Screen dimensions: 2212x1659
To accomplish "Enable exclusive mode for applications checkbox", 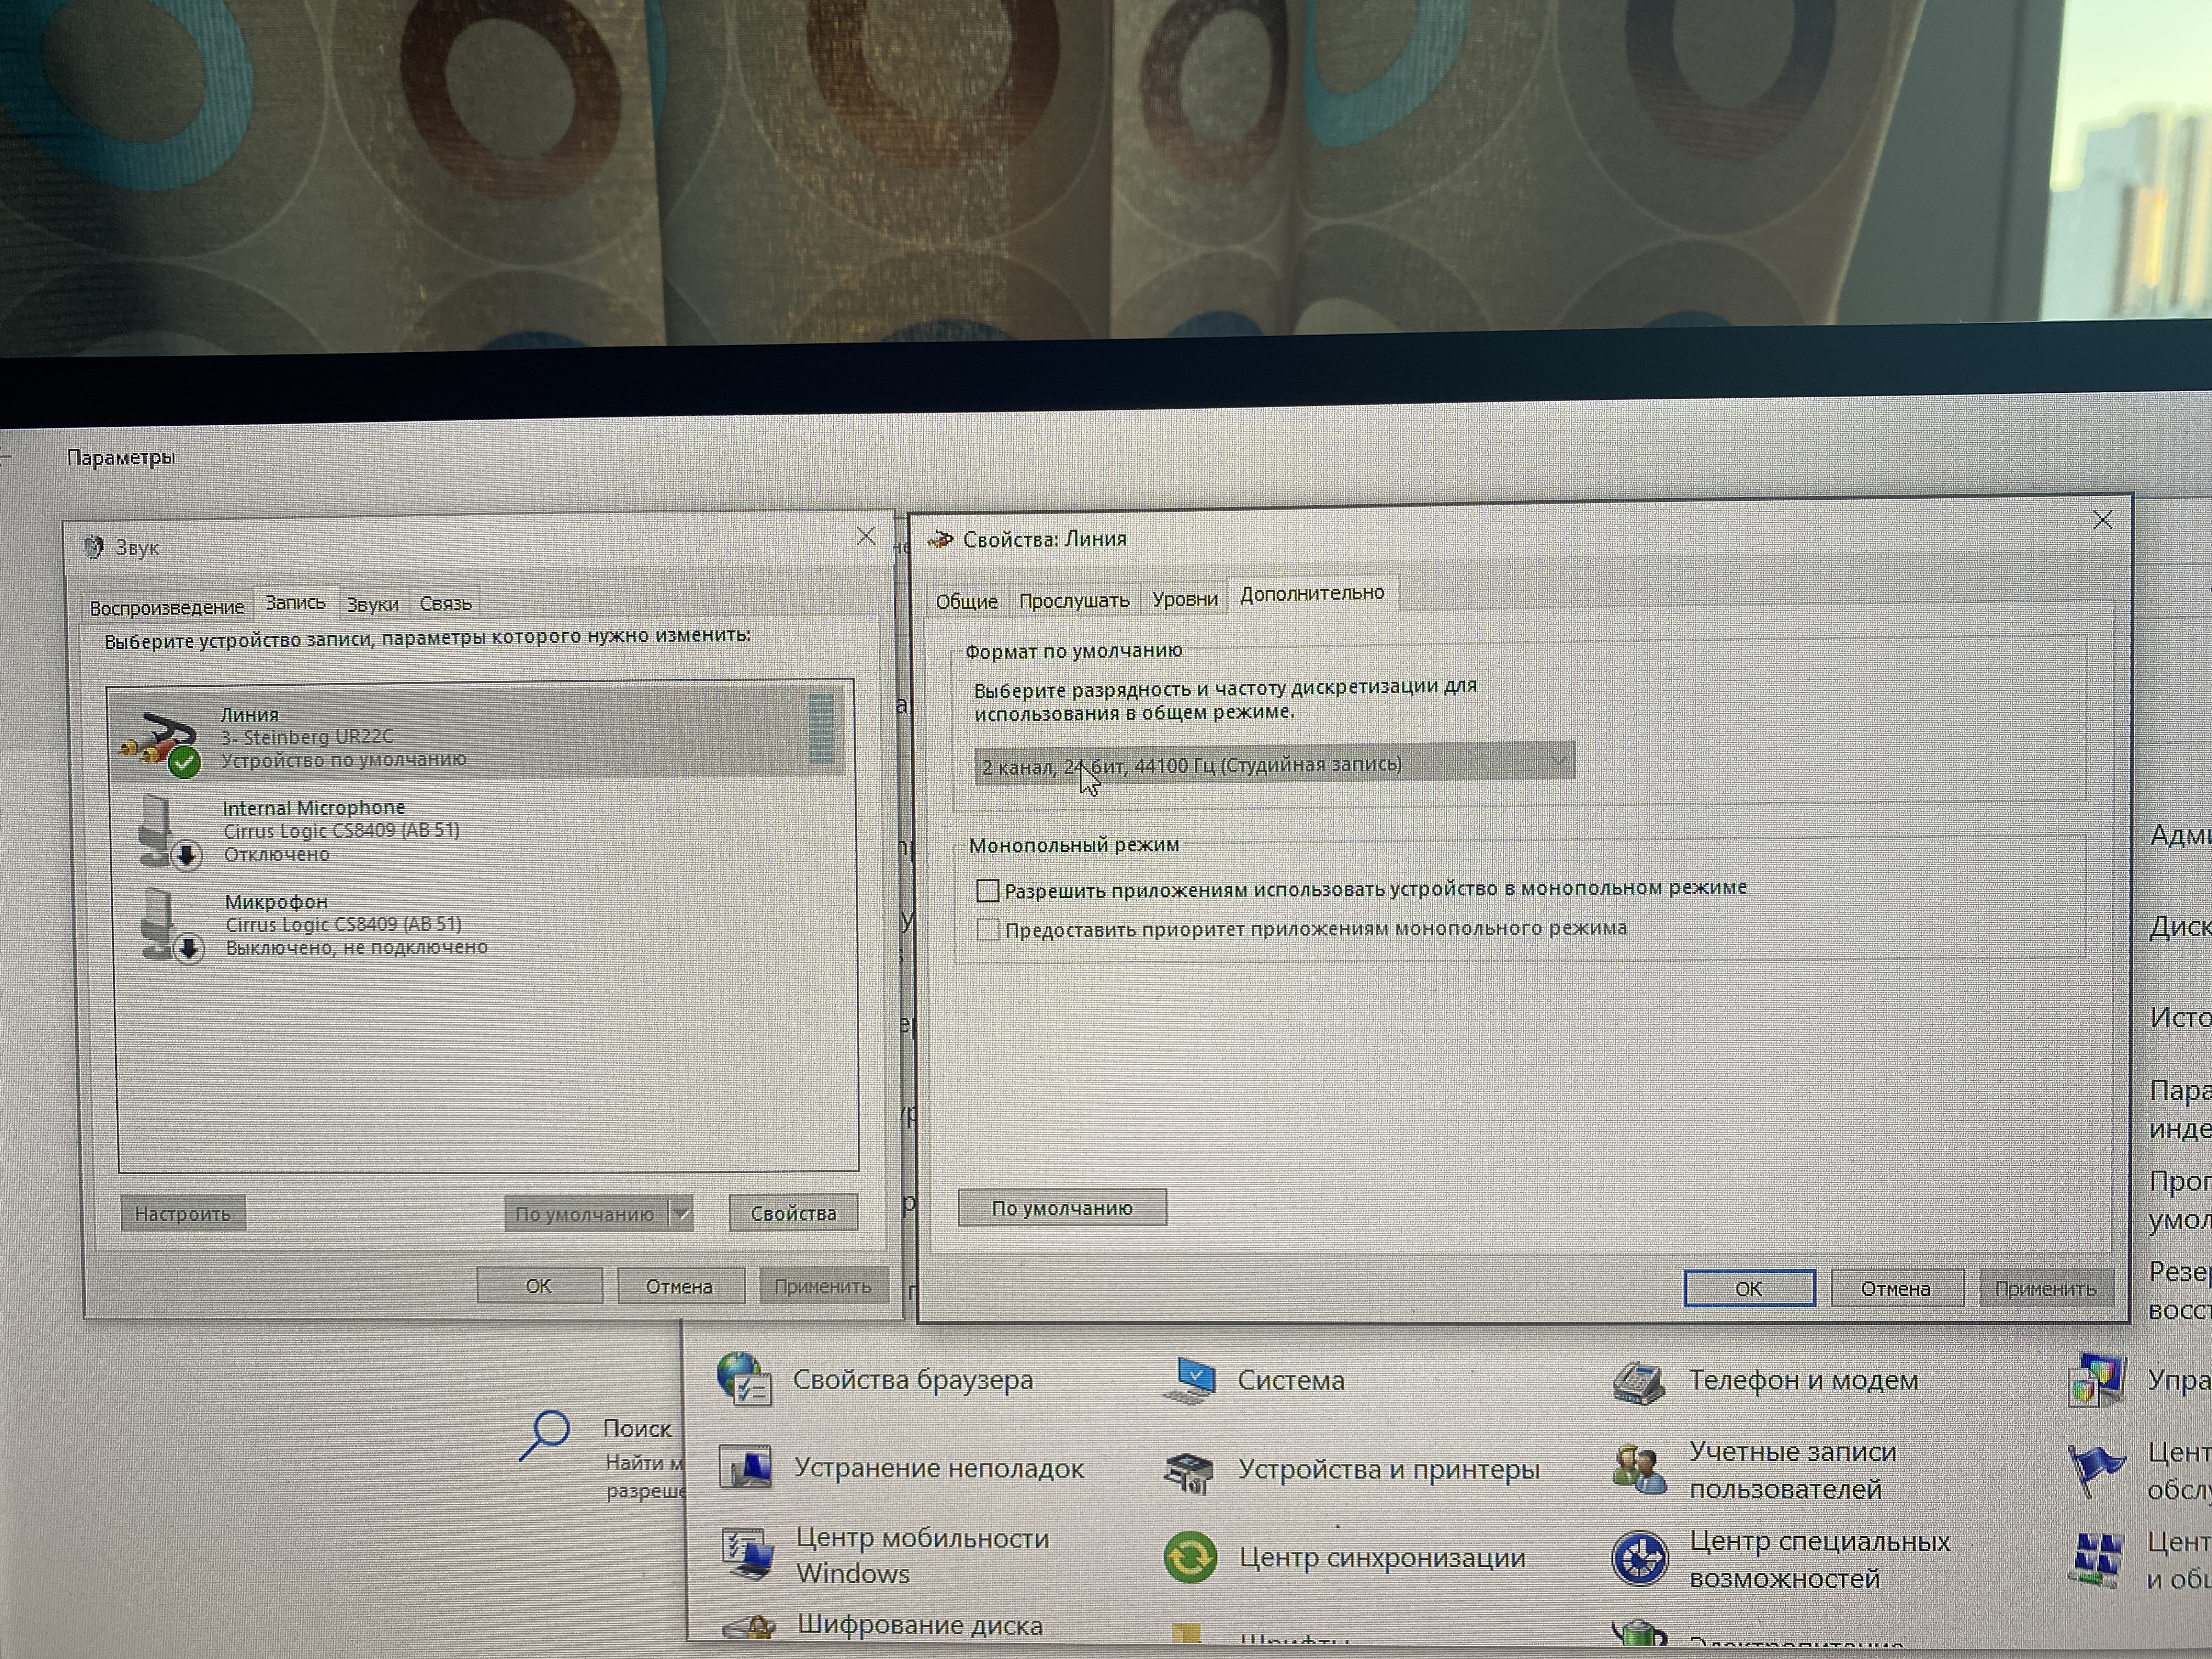I will pyautogui.click(x=988, y=890).
